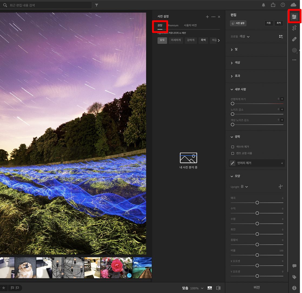Select the red flower thumbnail
Screen dimensions: 302x293
pos(116,268)
